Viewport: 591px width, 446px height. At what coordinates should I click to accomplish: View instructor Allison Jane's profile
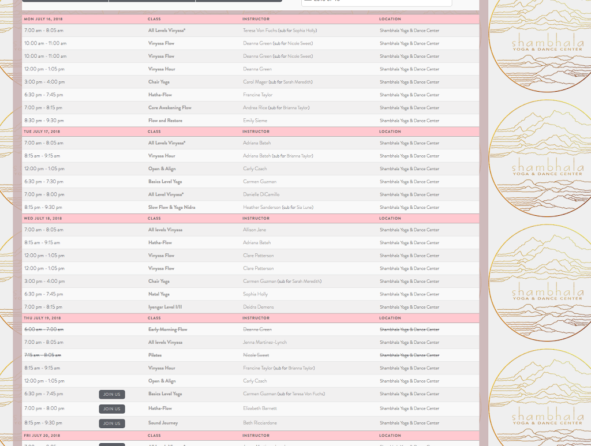click(x=255, y=230)
